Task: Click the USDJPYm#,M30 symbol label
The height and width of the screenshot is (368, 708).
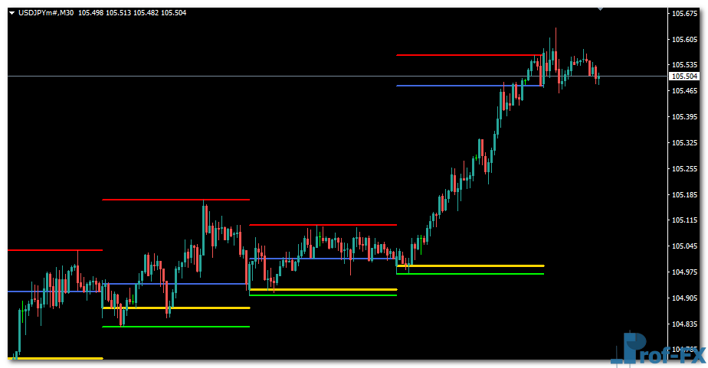Action: point(46,13)
